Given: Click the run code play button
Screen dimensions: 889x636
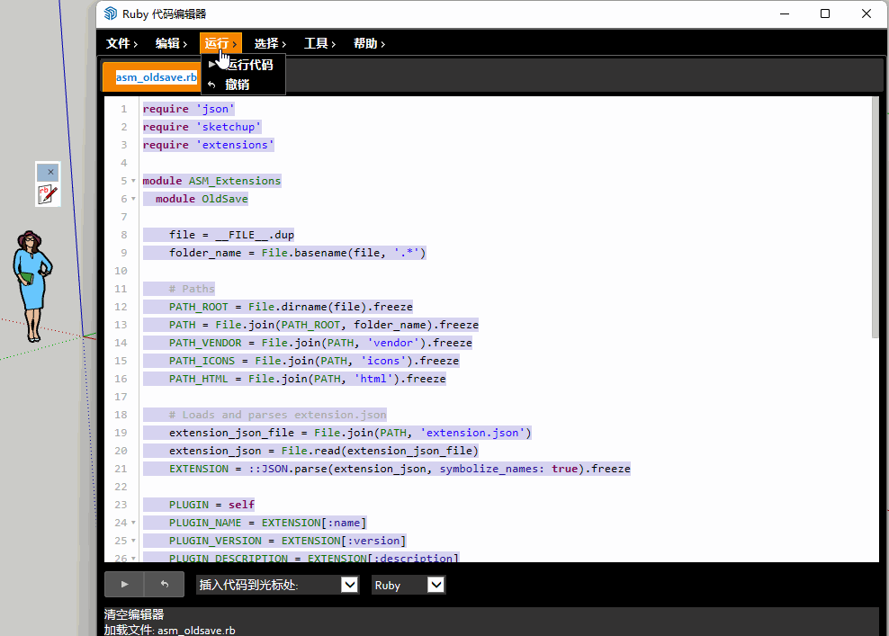Looking at the screenshot, I should click(x=124, y=585).
